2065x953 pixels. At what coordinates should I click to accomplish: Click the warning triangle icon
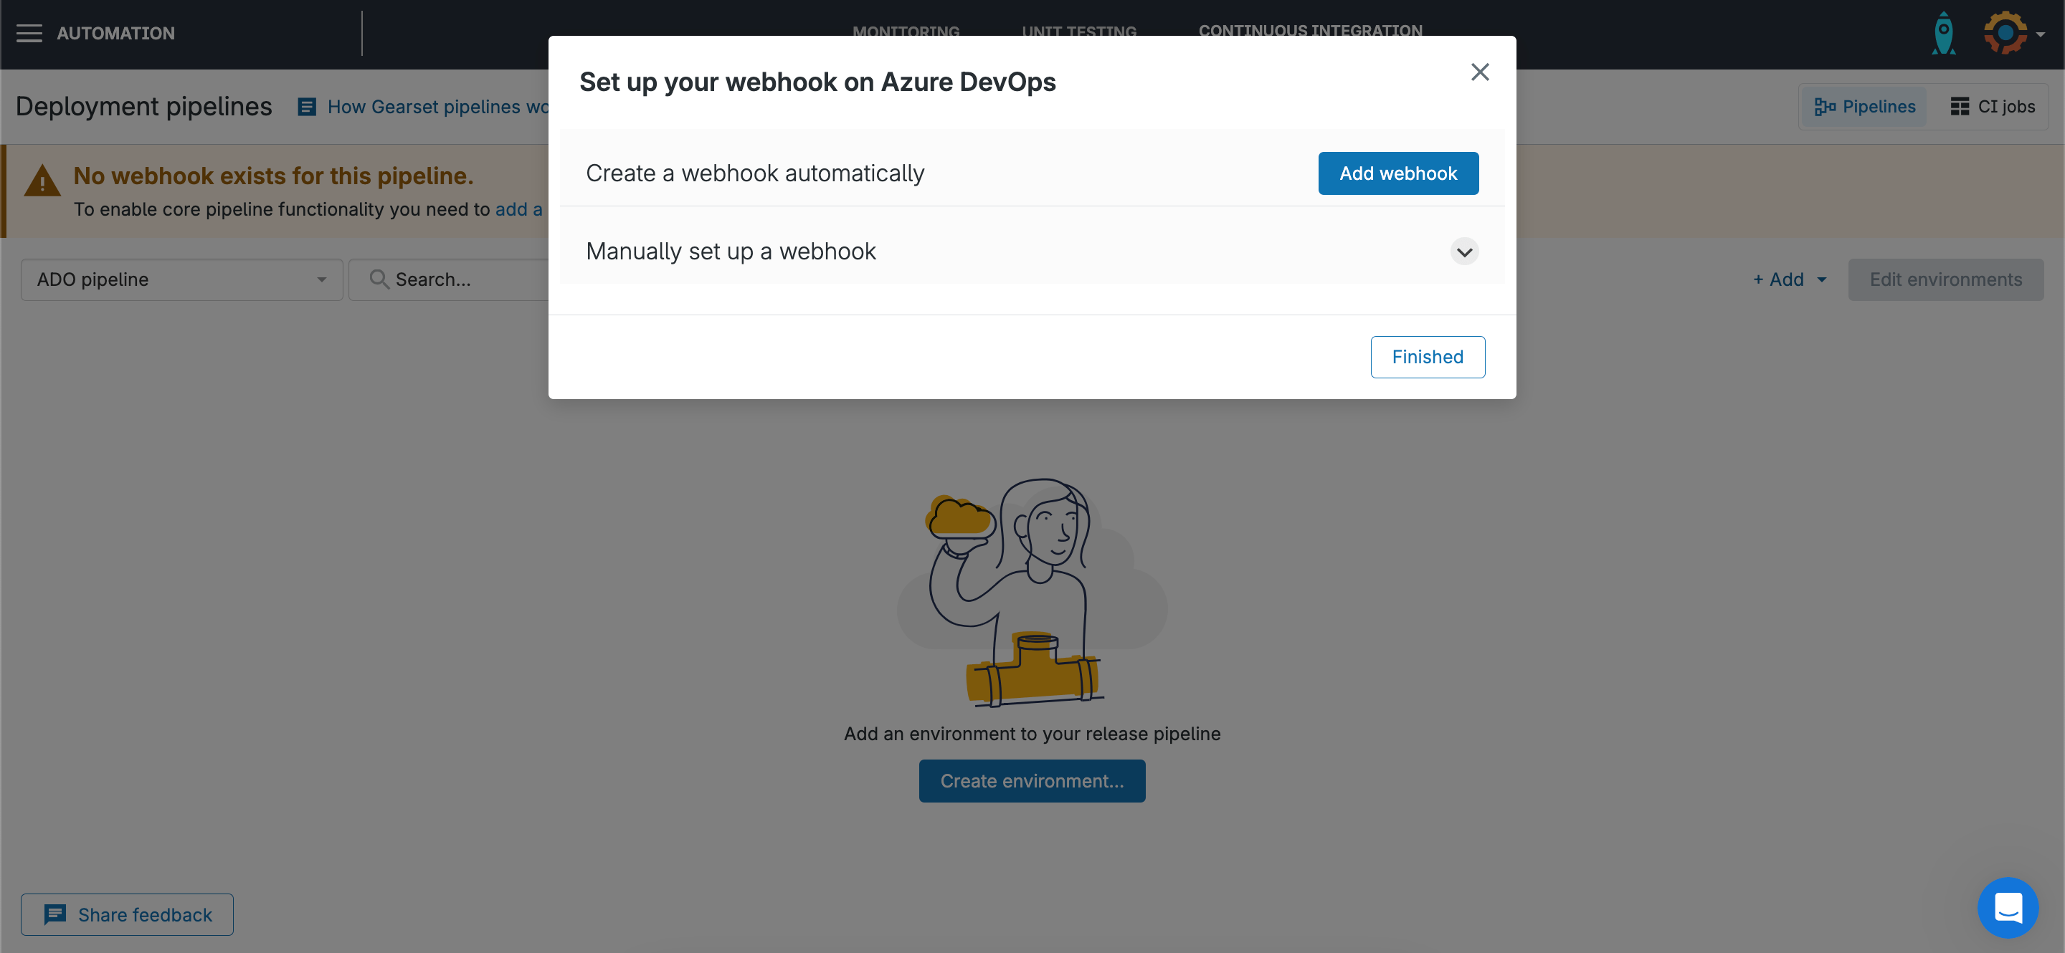click(x=42, y=181)
